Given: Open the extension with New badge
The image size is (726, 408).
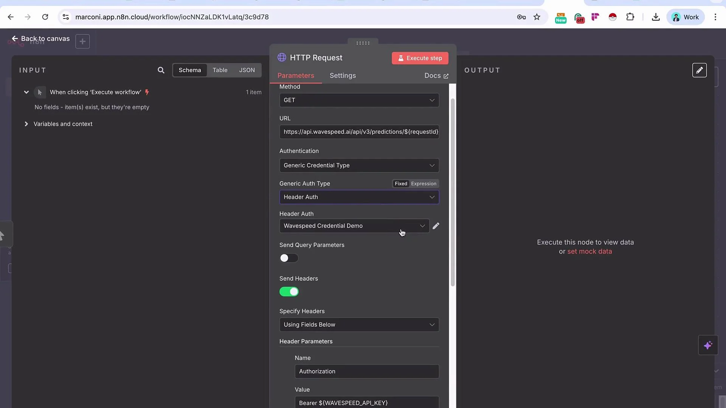Looking at the screenshot, I should [x=560, y=17].
